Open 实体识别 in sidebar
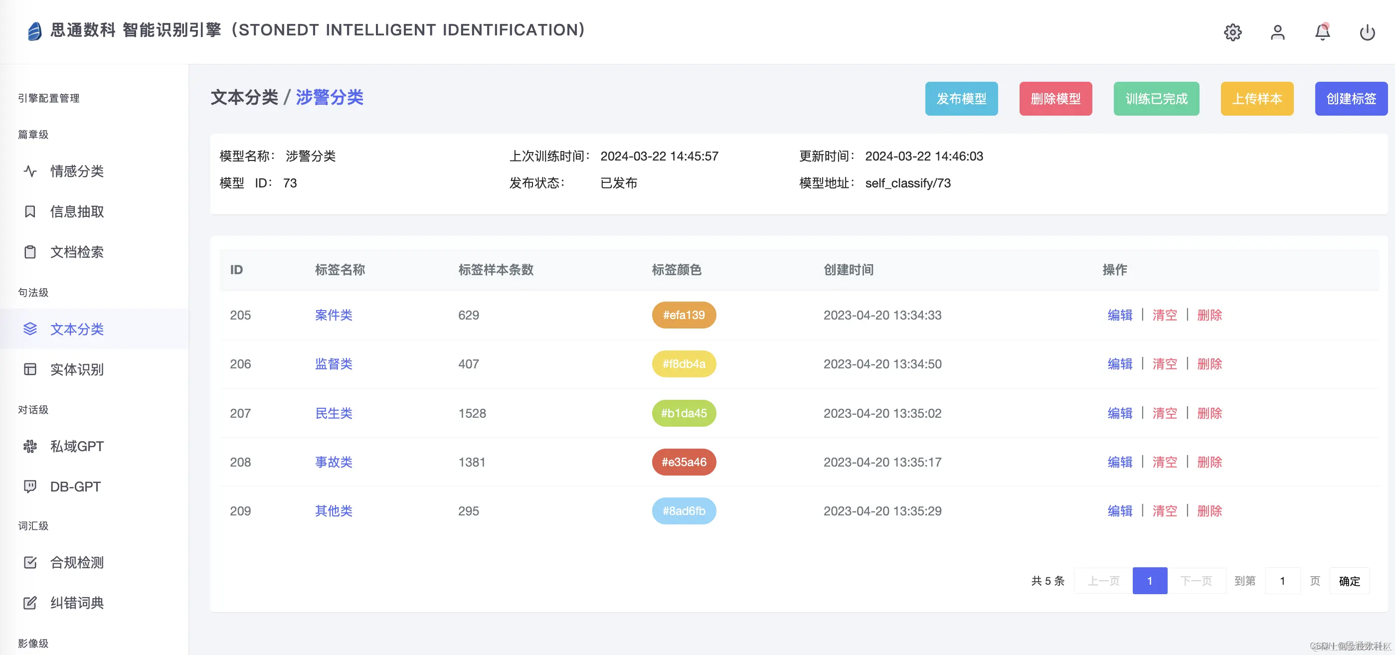Image resolution: width=1395 pixels, height=655 pixels. (76, 369)
